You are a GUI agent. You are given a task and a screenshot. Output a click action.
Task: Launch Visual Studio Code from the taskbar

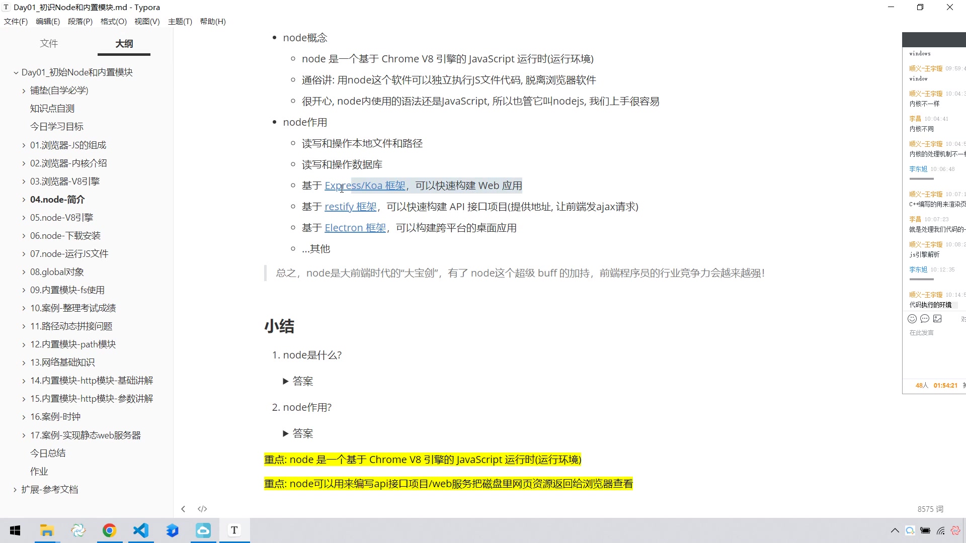click(x=141, y=530)
